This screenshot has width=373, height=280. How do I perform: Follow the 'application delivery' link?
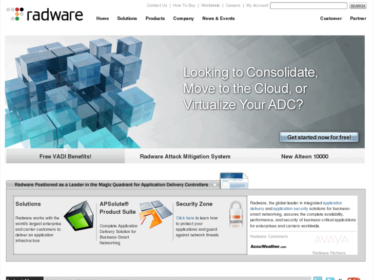[x=296, y=206]
